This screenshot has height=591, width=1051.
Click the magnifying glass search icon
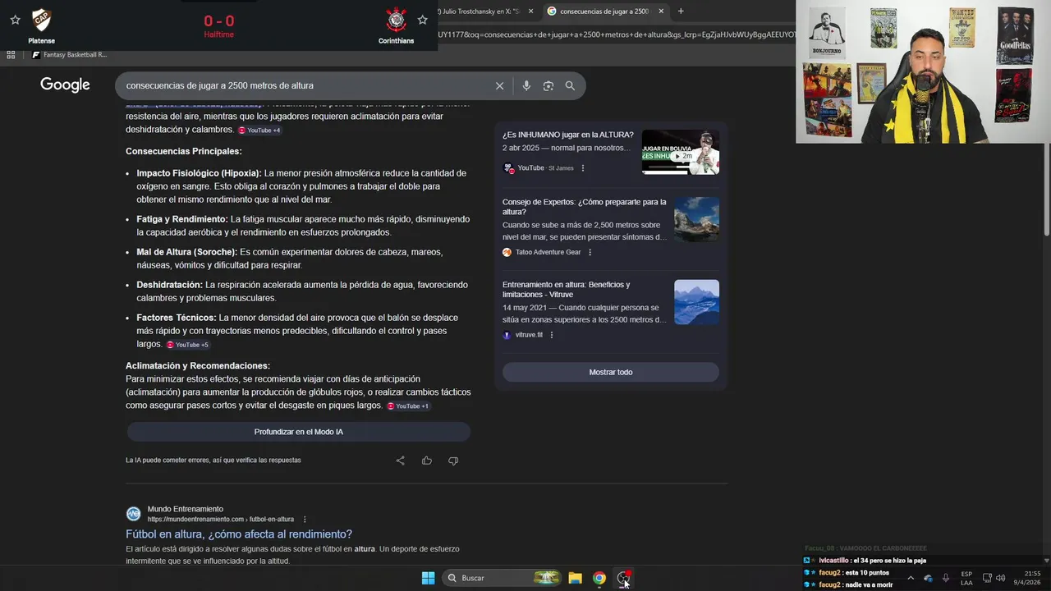[x=570, y=85]
